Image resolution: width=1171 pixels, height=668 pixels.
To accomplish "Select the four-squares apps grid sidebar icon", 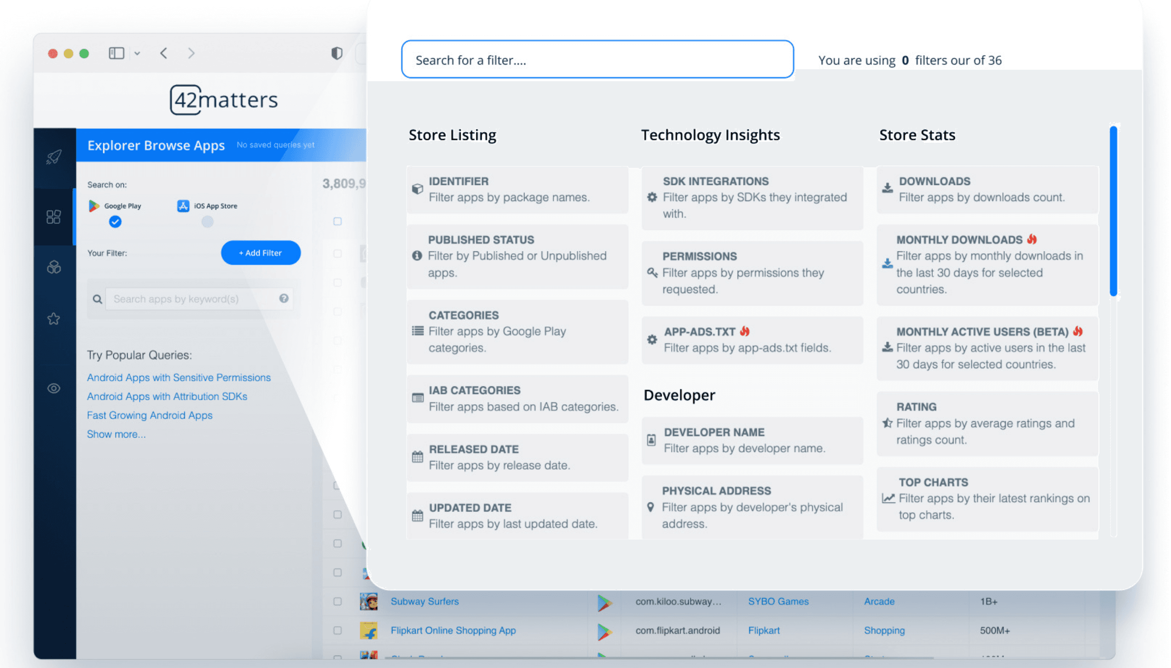I will (54, 217).
